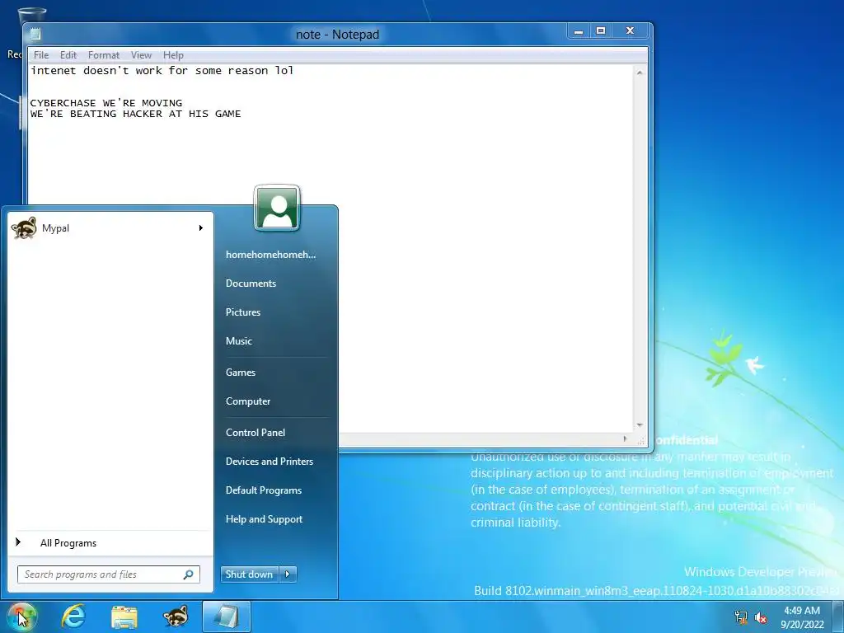This screenshot has height=633, width=844.
Task: Click the search magnifier icon
Action: [x=189, y=574]
